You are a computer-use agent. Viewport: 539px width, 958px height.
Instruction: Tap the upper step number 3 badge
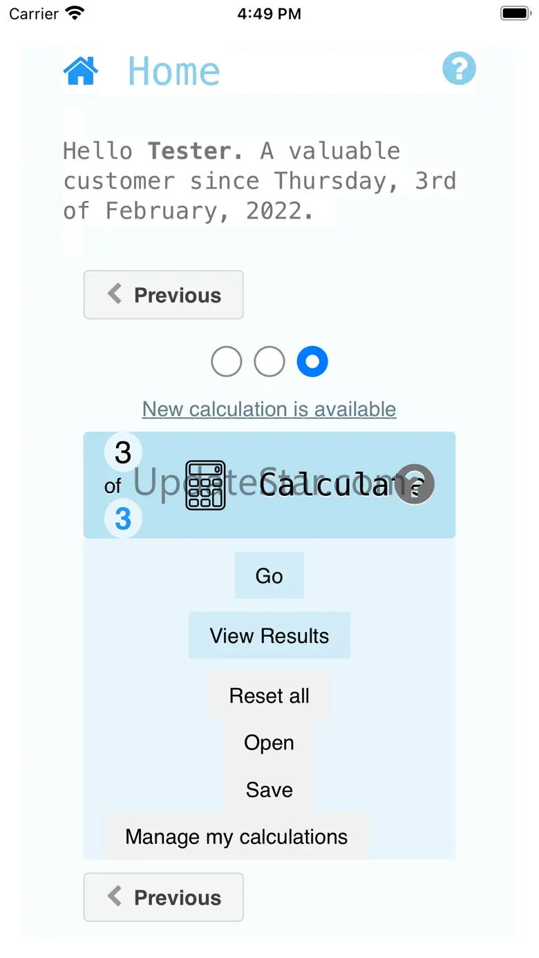click(x=123, y=453)
